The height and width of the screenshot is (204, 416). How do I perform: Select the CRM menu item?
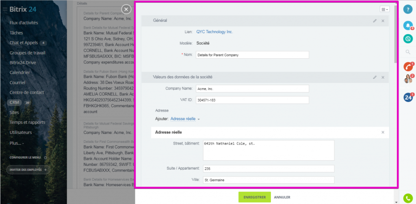[14, 102]
